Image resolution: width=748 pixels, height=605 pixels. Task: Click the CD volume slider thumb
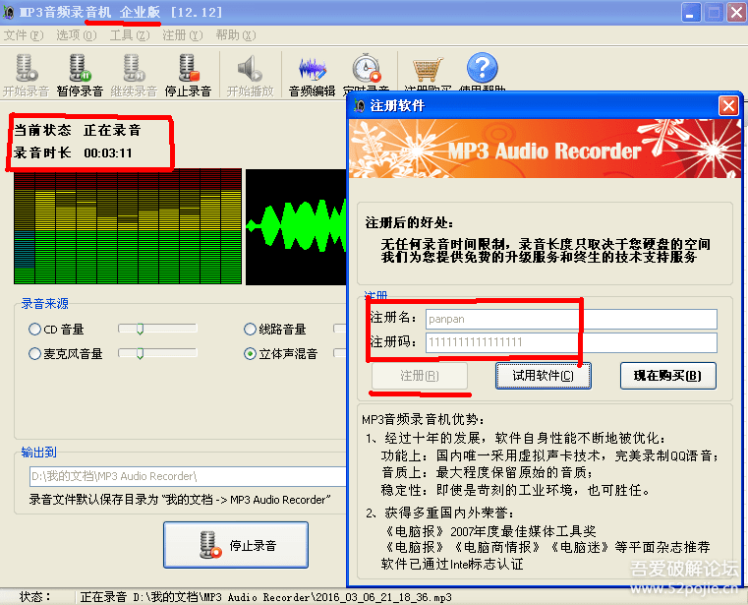(x=140, y=329)
